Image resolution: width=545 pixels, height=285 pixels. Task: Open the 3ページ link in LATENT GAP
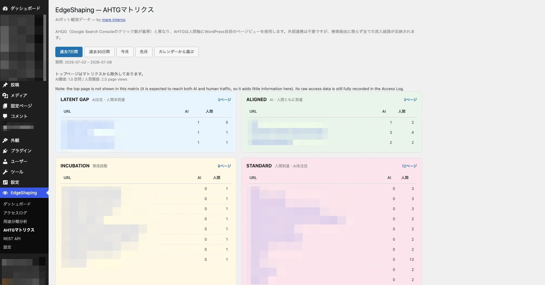tap(224, 100)
